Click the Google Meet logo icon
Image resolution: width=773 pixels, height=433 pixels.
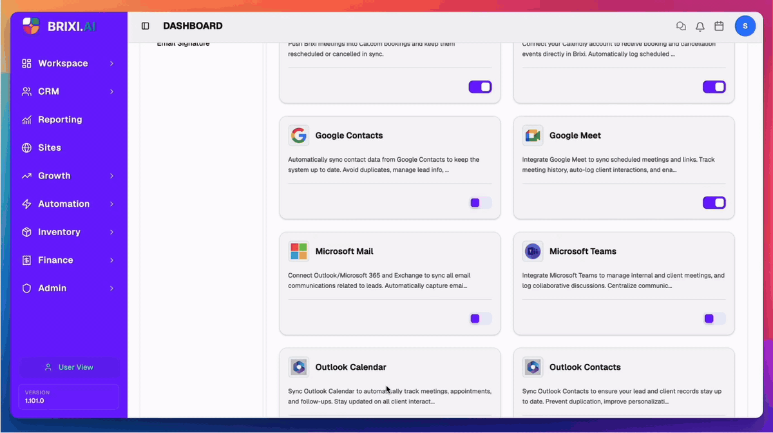pos(533,135)
